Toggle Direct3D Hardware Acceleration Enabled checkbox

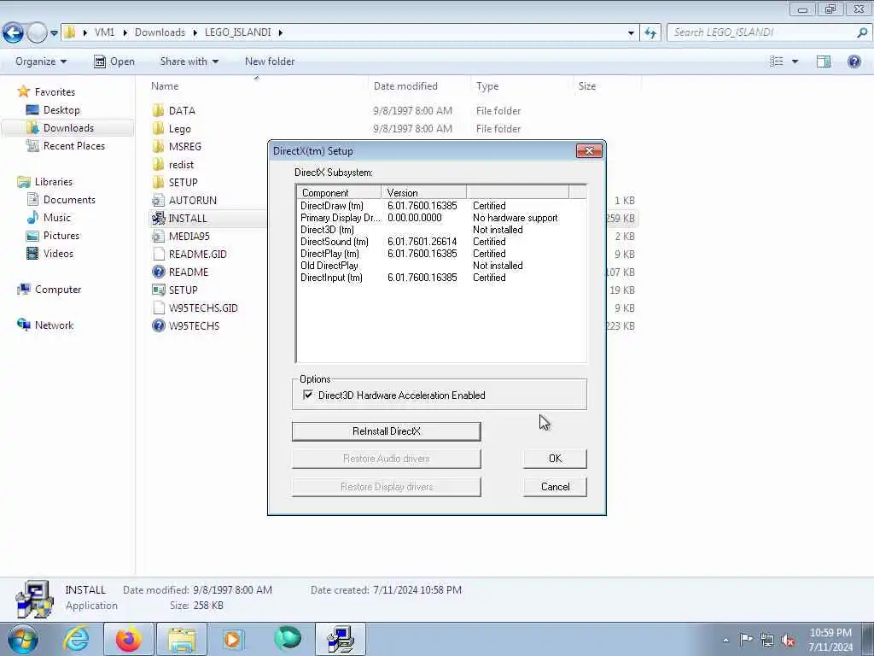(307, 395)
